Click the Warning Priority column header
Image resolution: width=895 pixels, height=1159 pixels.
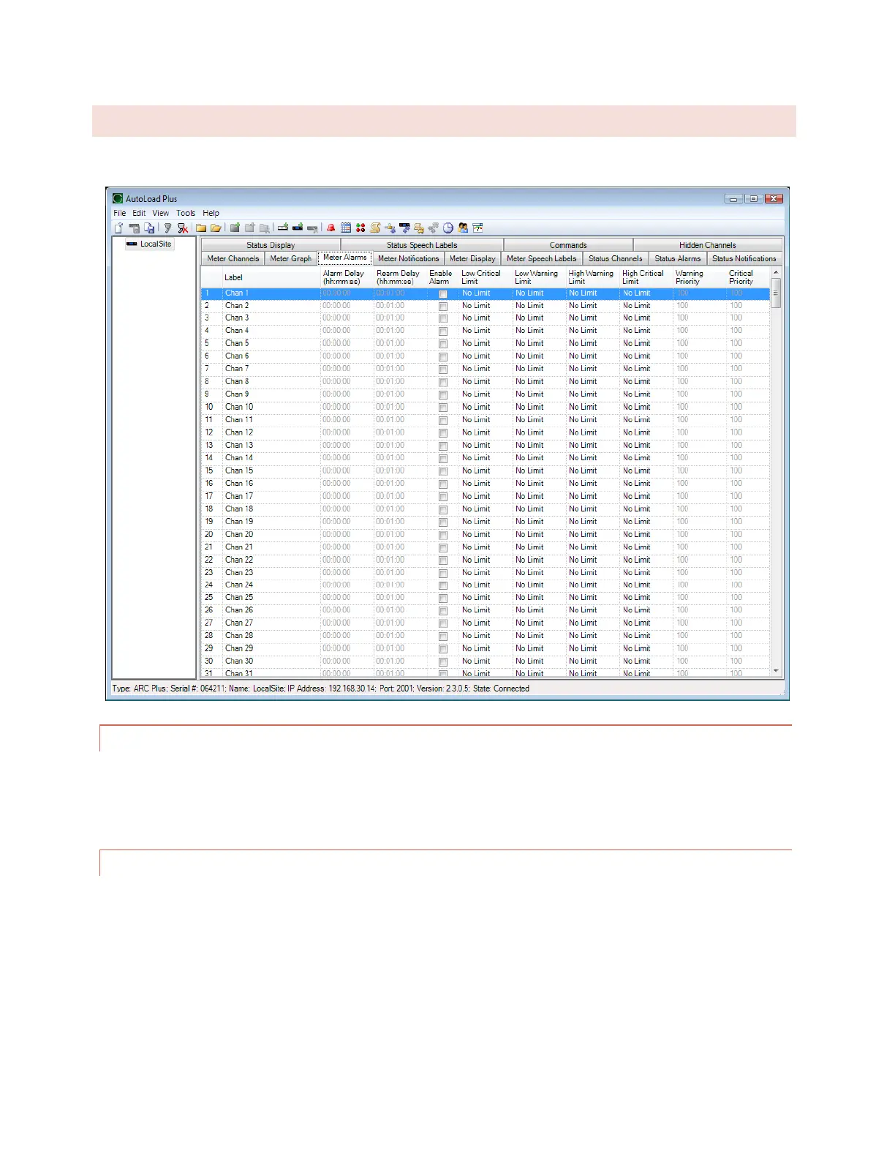pyautogui.click(x=699, y=277)
